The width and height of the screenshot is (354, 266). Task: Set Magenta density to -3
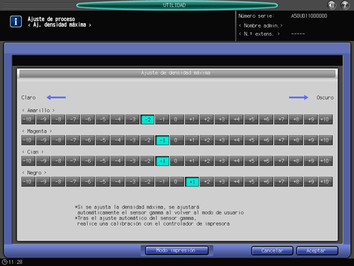[x=132, y=140]
